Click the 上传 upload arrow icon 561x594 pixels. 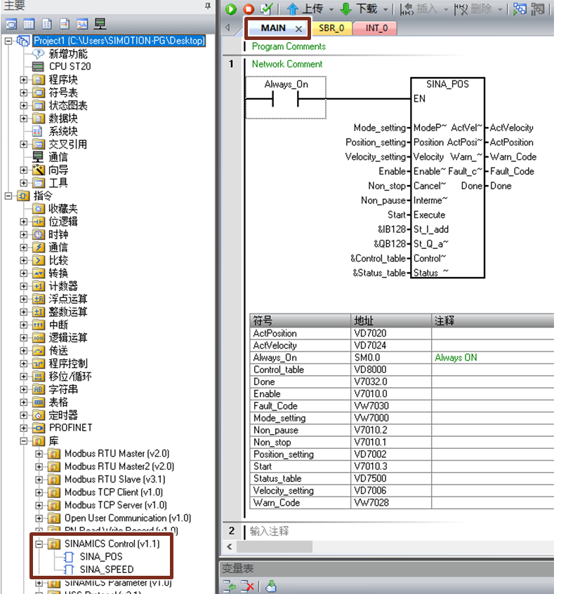(x=292, y=9)
